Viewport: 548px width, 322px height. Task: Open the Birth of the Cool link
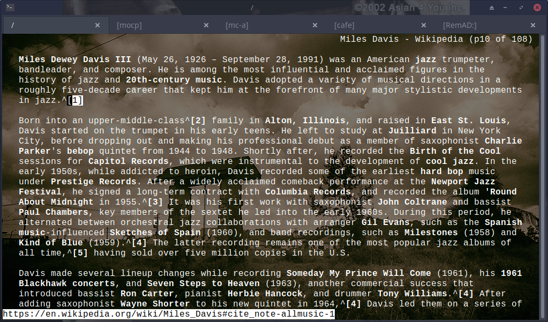pyautogui.click(x=455, y=151)
